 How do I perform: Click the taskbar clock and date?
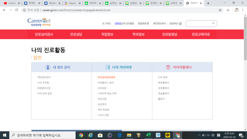(x=229, y=135)
